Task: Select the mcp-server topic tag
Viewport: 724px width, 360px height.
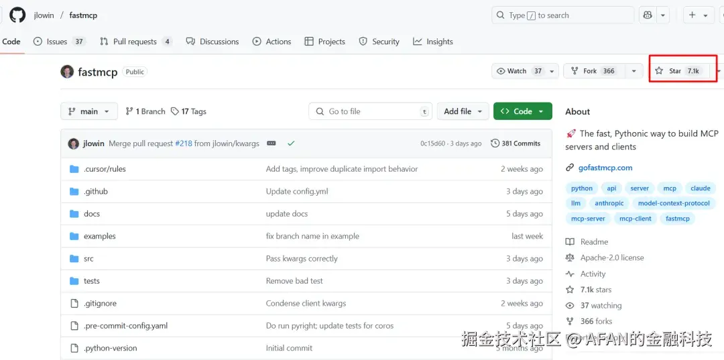Action: pos(588,219)
